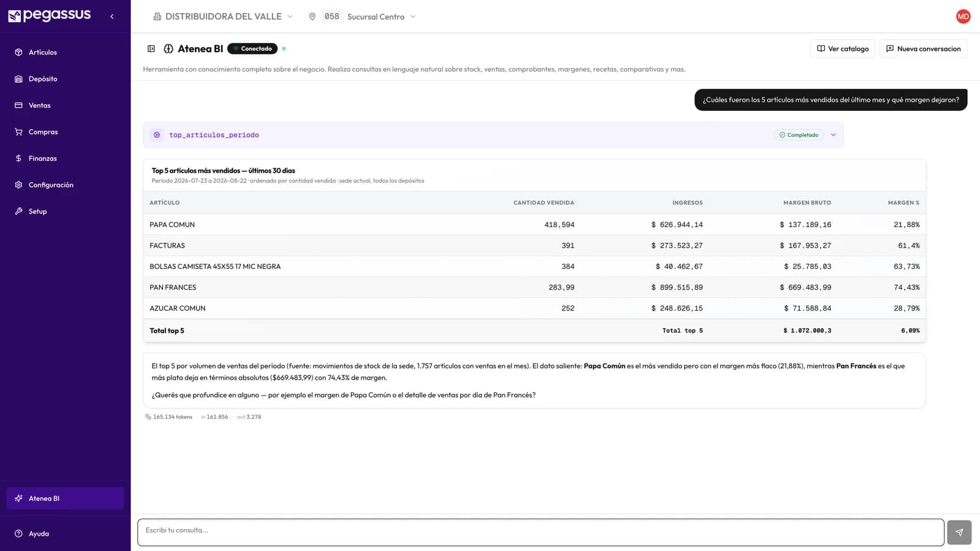The width and height of the screenshot is (980, 551).
Task: Expand the top_articulos_periodo tool call chevron
Action: point(833,135)
